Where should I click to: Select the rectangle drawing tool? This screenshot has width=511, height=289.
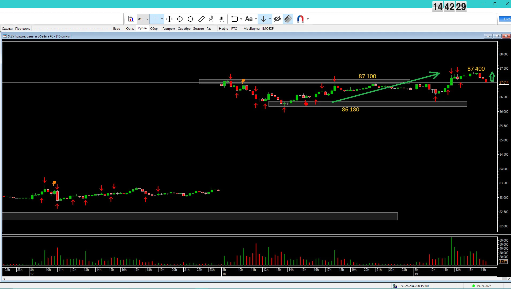[235, 19]
